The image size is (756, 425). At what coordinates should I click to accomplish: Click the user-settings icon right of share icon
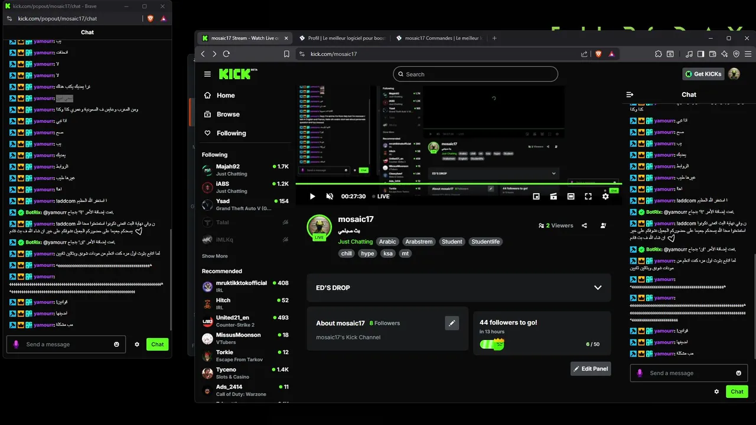[x=603, y=225]
